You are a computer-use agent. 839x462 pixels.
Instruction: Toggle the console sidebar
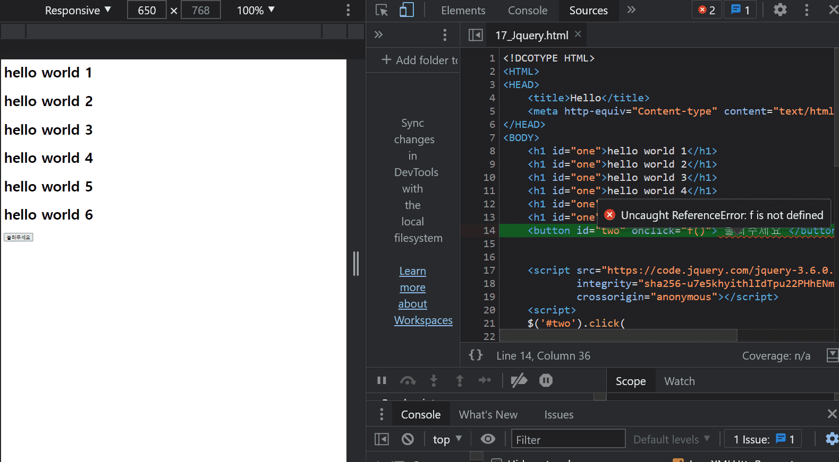click(382, 439)
